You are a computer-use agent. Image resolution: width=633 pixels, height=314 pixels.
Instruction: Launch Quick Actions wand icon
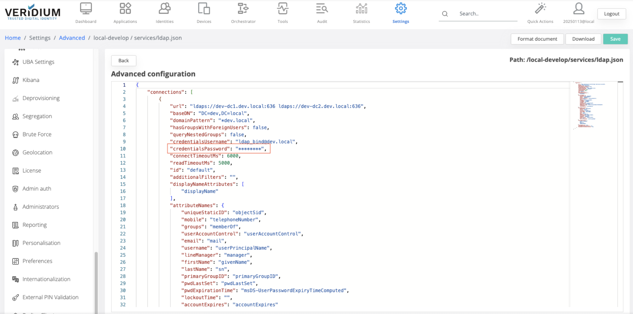[540, 9]
